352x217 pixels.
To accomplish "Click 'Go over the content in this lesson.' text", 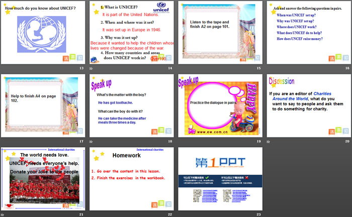I will pyautogui.click(x=126, y=171).
